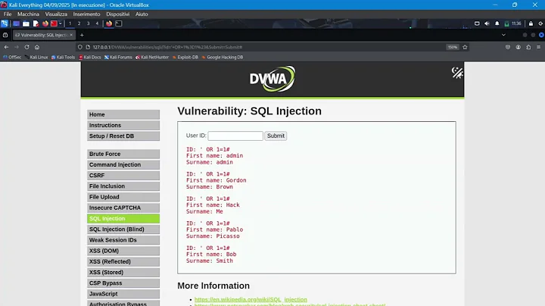Click the volume speaker tray icon
Screen dimensions: 545x306
[x=487, y=23]
